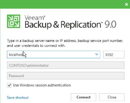Click the white X icon in green header
Image resolution: width=130 pixels, height=103 pixels.
coord(126,4)
